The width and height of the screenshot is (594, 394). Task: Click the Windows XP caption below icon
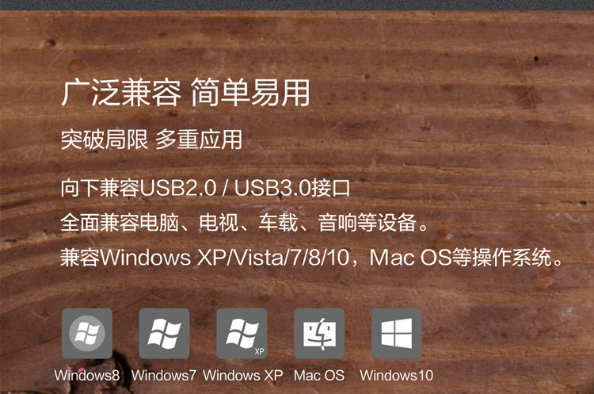pos(243,376)
